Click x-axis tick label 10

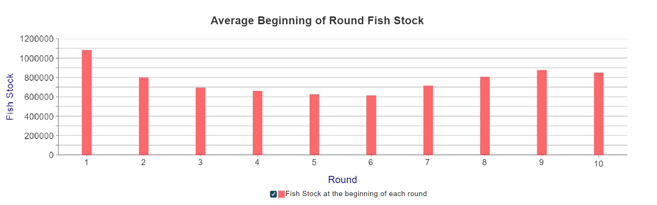click(598, 164)
